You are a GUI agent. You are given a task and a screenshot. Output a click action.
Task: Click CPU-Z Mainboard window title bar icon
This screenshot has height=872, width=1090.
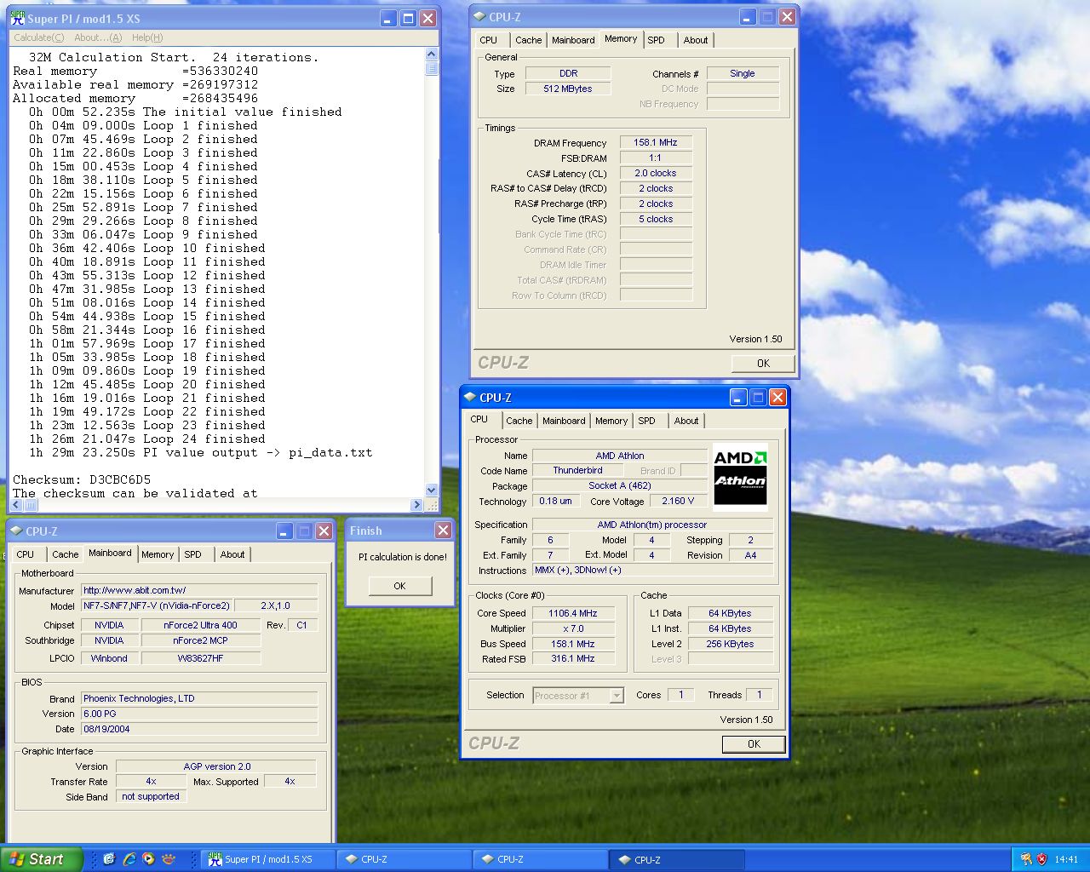pyautogui.click(x=15, y=531)
